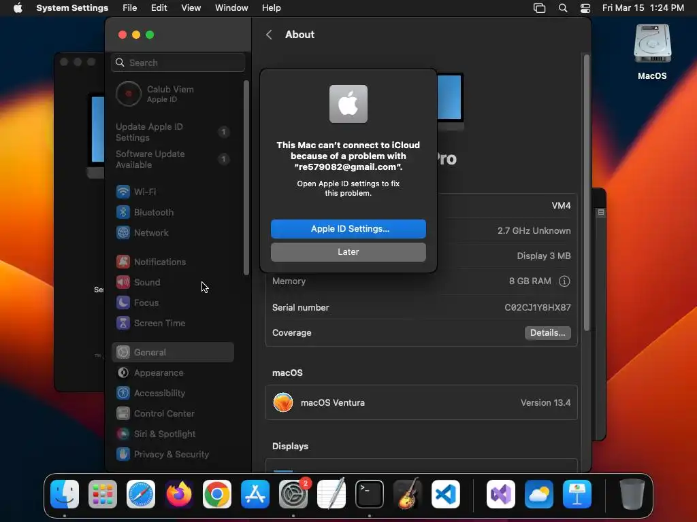The height and width of the screenshot is (522, 697).
Task: Click Stage Manager menu bar icon
Action: [x=539, y=8]
